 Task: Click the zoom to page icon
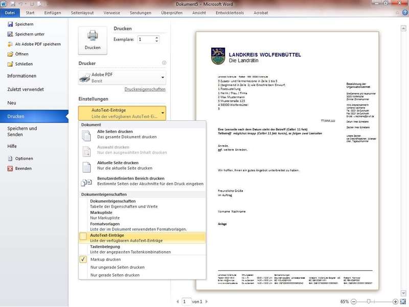[x=403, y=301]
